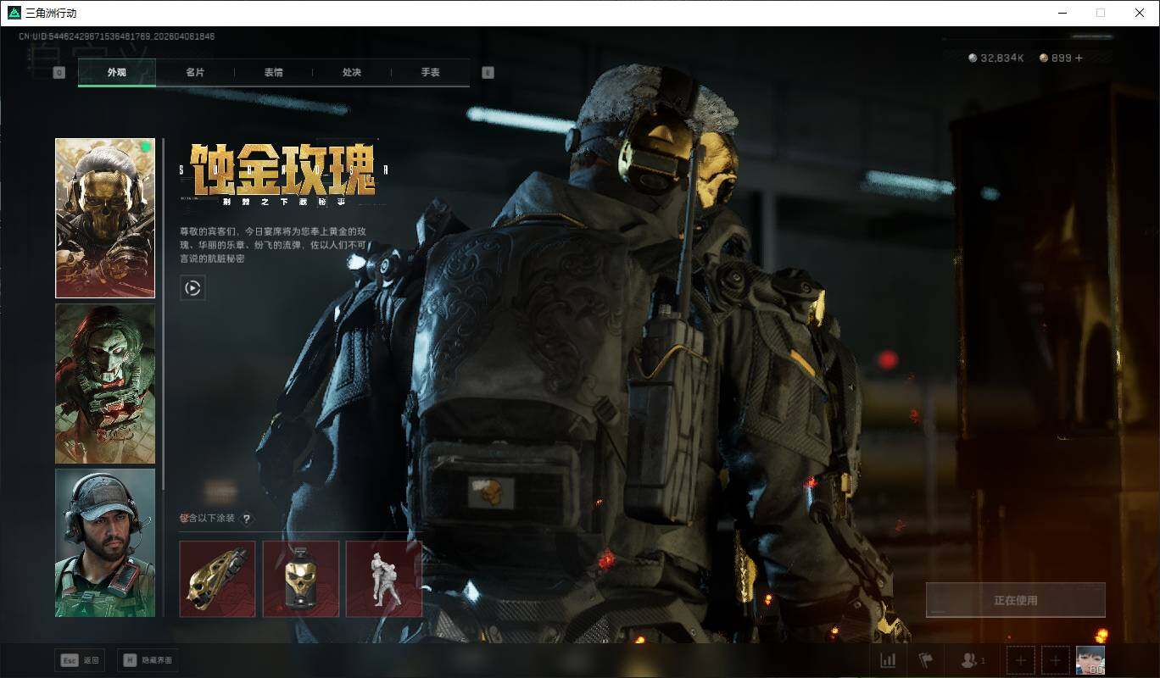This screenshot has width=1160, height=678.
Task: Click the silver coin currency icon
Action: point(973,58)
